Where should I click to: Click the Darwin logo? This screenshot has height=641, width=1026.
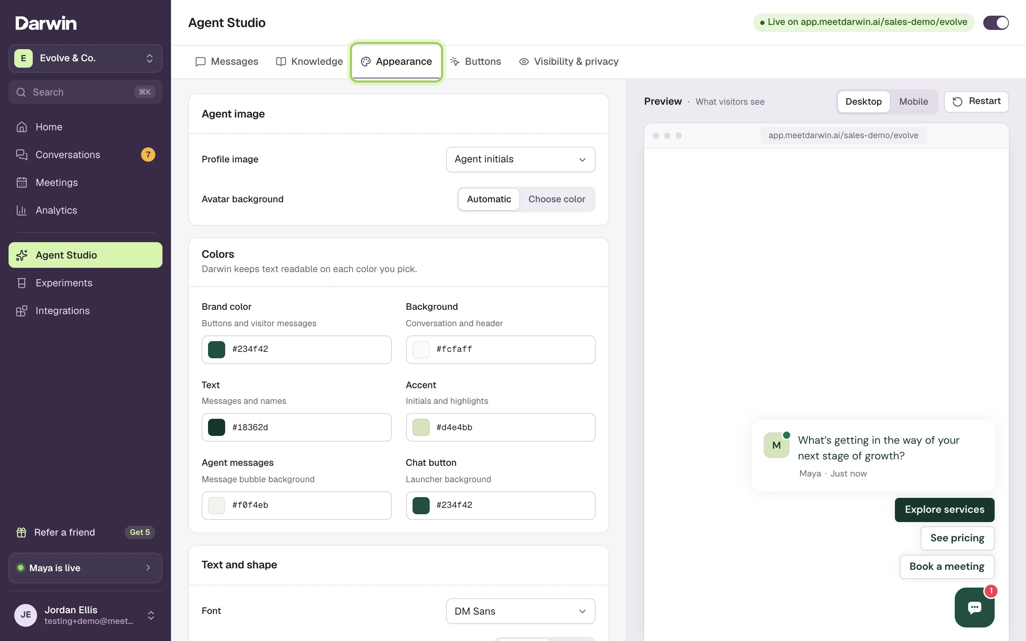(46, 23)
